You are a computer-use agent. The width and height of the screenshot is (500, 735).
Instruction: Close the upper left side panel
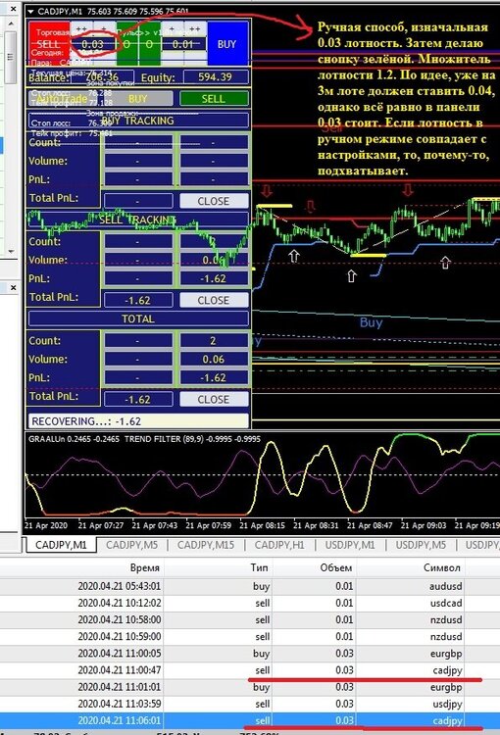point(13,9)
